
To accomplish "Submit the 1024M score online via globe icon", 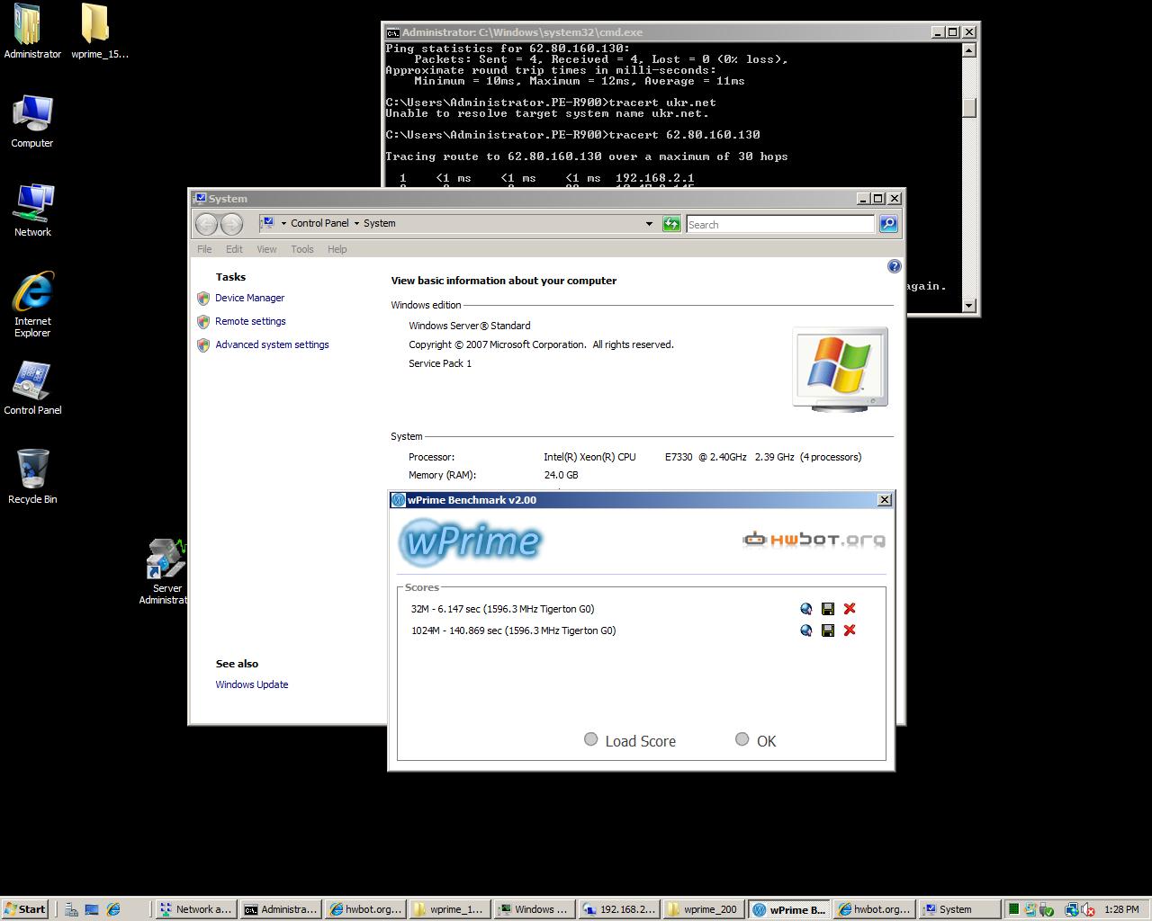I will click(805, 630).
